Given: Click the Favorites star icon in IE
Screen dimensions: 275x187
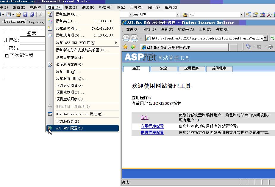Looking at the screenshot, I should [125, 47].
